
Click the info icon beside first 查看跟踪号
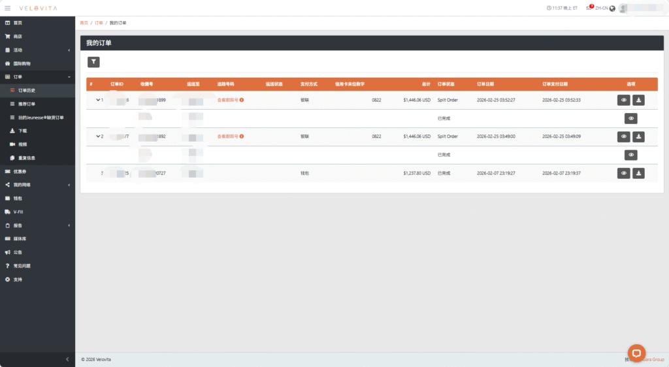click(x=242, y=100)
